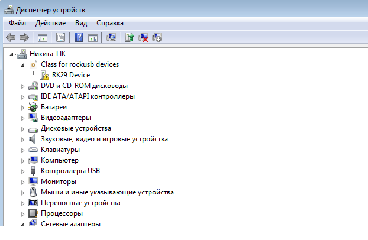Click the Forward arrow in the toolbar
This screenshot has height=240, width=368.
[x=24, y=38]
